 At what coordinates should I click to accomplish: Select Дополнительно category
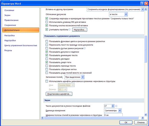point(21,30)
